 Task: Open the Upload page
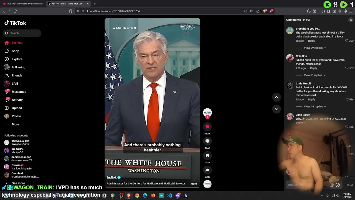tap(13, 108)
